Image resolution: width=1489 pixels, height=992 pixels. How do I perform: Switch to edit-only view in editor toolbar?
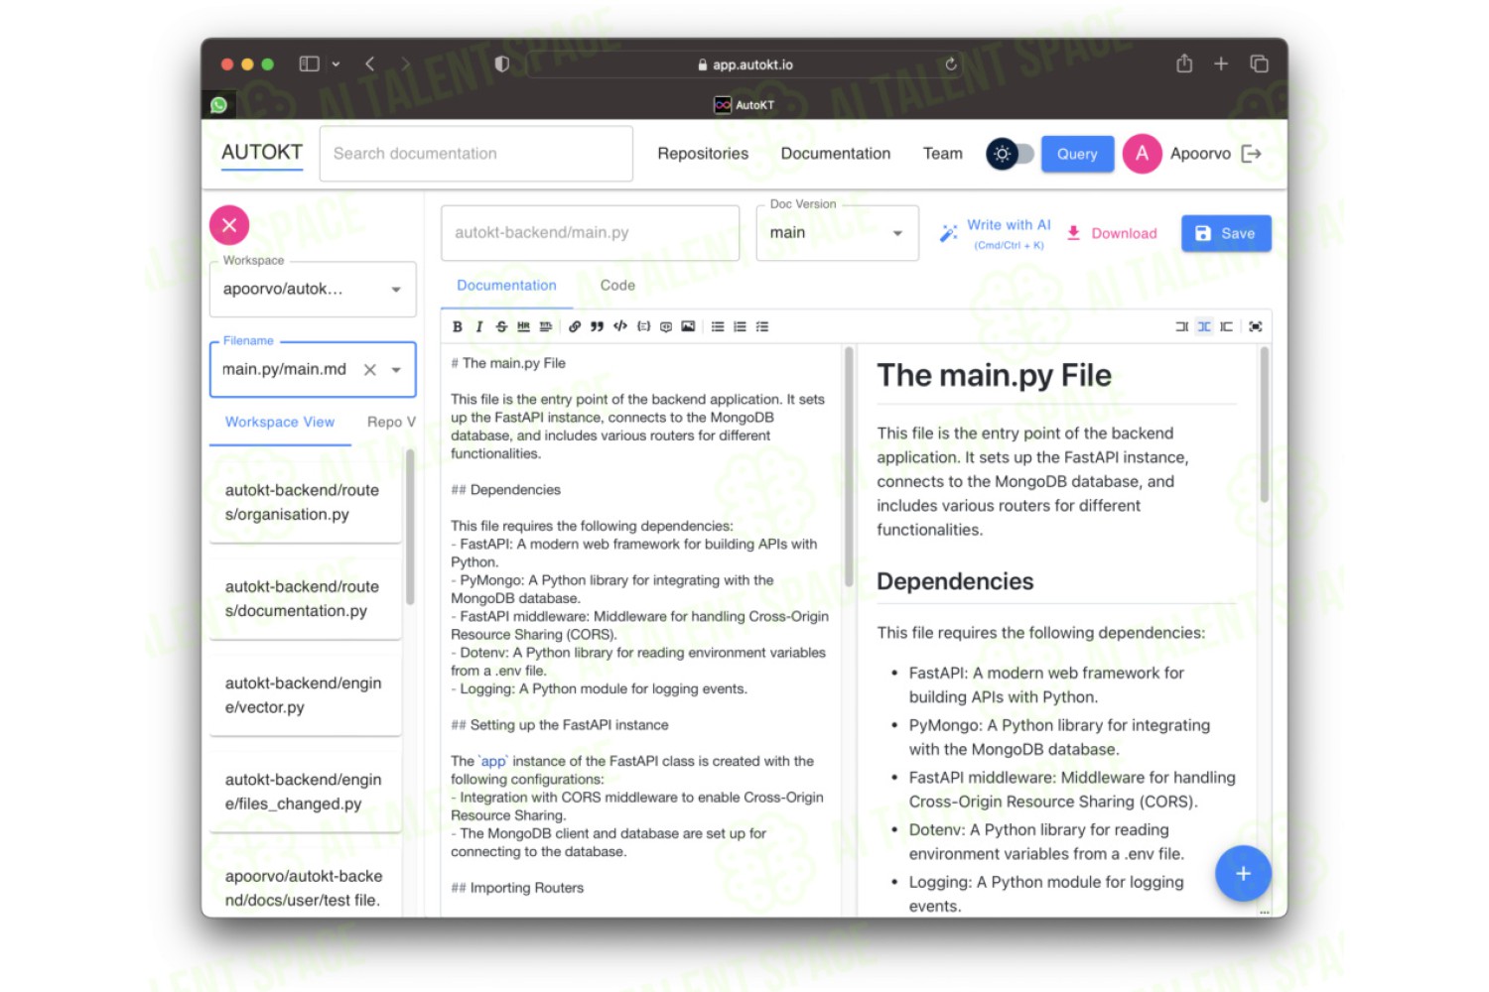[x=1181, y=326]
